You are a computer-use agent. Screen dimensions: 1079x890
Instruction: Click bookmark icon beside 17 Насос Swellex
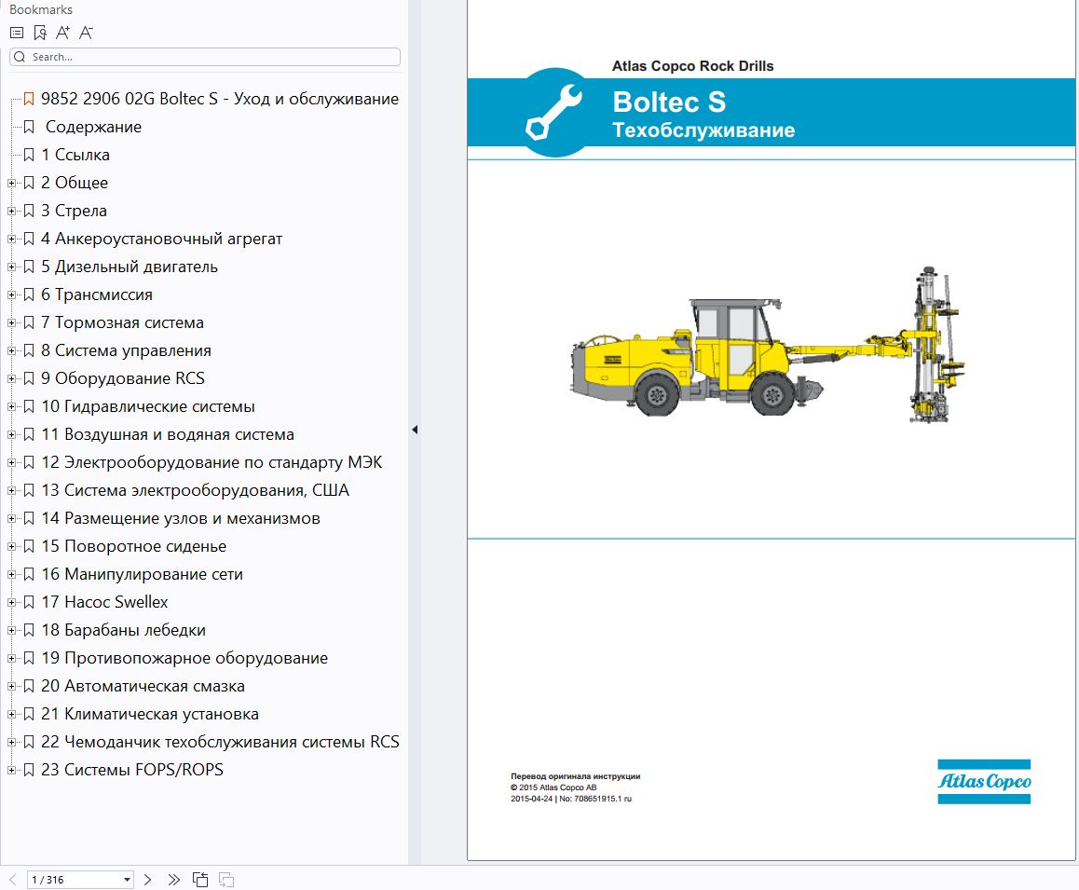tap(29, 602)
